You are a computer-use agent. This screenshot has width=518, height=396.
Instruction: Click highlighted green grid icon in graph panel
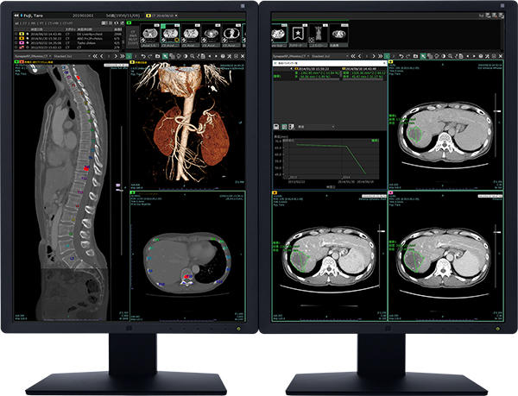click(x=284, y=127)
